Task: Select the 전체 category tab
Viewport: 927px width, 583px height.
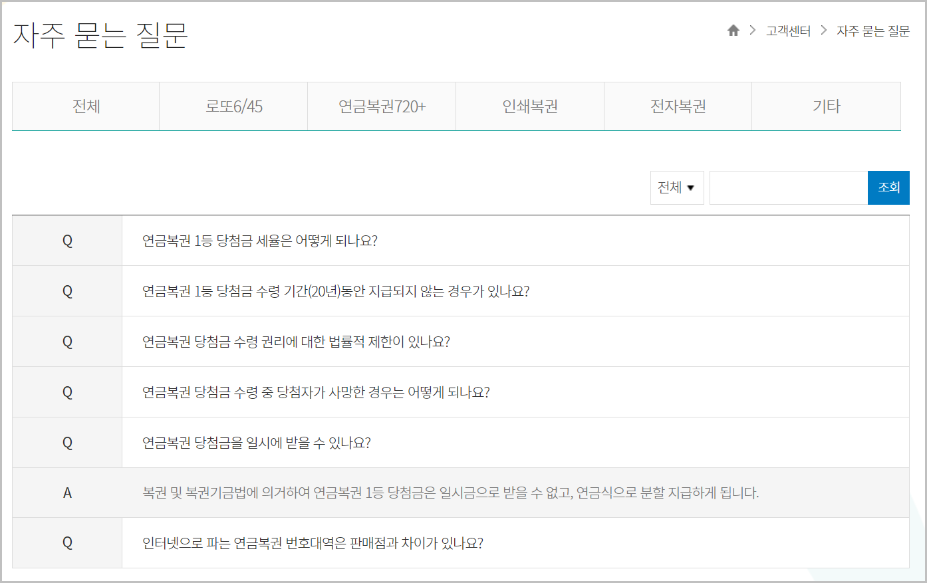Action: click(x=86, y=106)
